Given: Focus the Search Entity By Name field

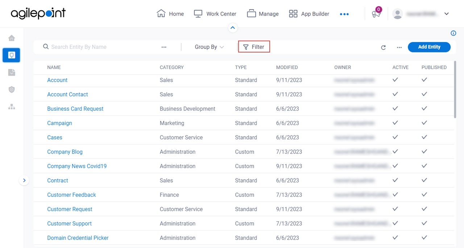Looking at the screenshot, I should coord(101,47).
